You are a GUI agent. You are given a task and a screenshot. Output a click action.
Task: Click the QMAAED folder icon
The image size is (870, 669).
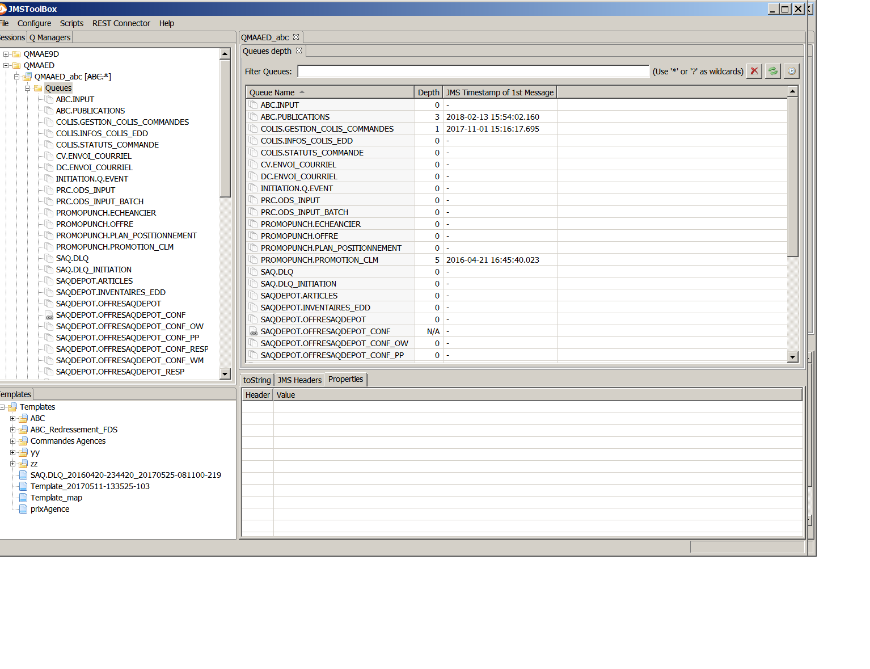tap(16, 65)
